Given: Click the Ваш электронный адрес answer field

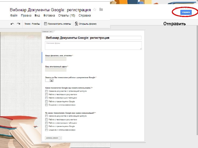Looking at the screenshot, I should pos(56,70).
